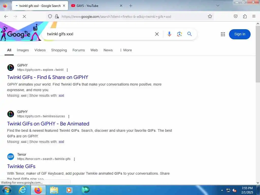Switch to the Images results tab
The width and height of the screenshot is (260, 195).
tap(23, 50)
